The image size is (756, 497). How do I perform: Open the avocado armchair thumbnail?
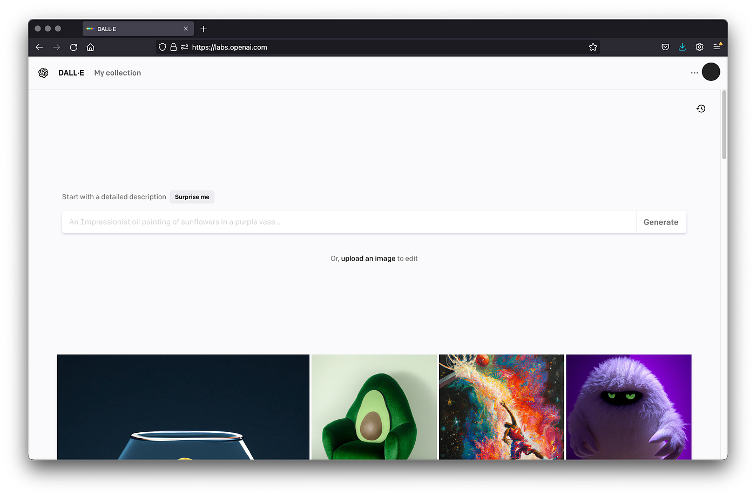(x=374, y=407)
